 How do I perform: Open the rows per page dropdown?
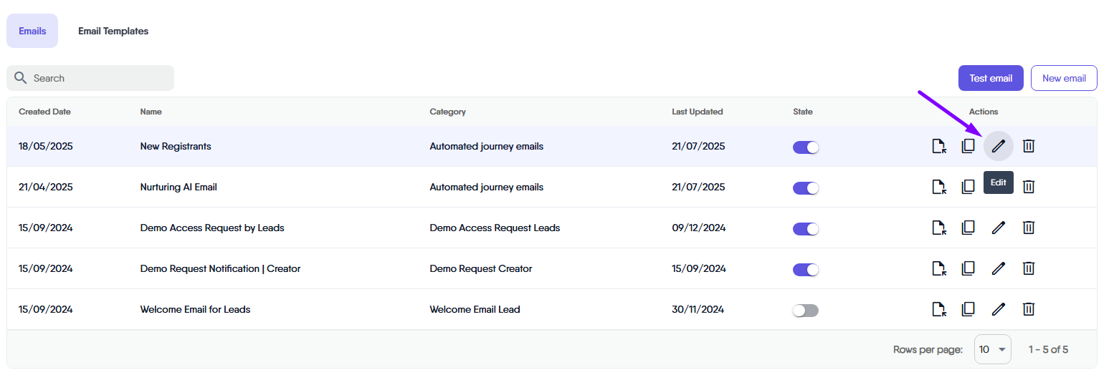pos(992,349)
